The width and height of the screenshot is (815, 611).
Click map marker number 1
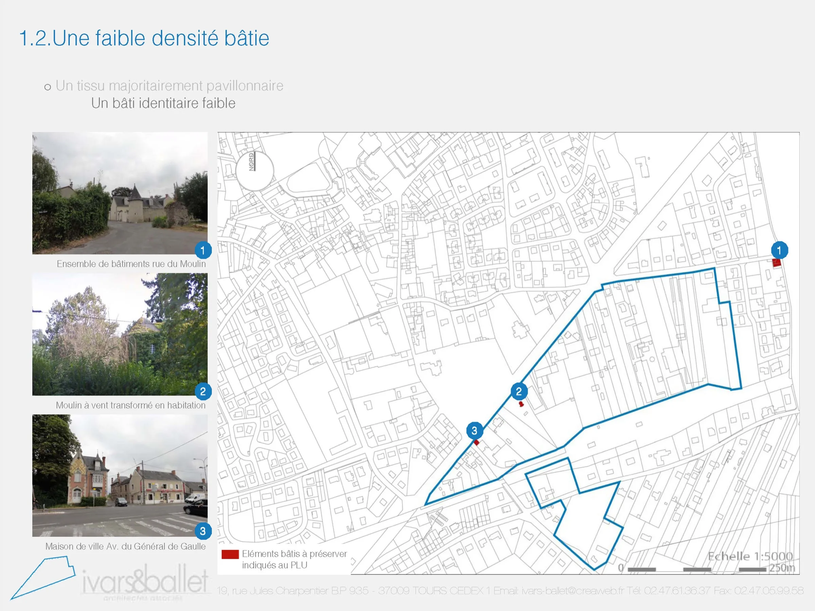pyautogui.click(x=779, y=251)
